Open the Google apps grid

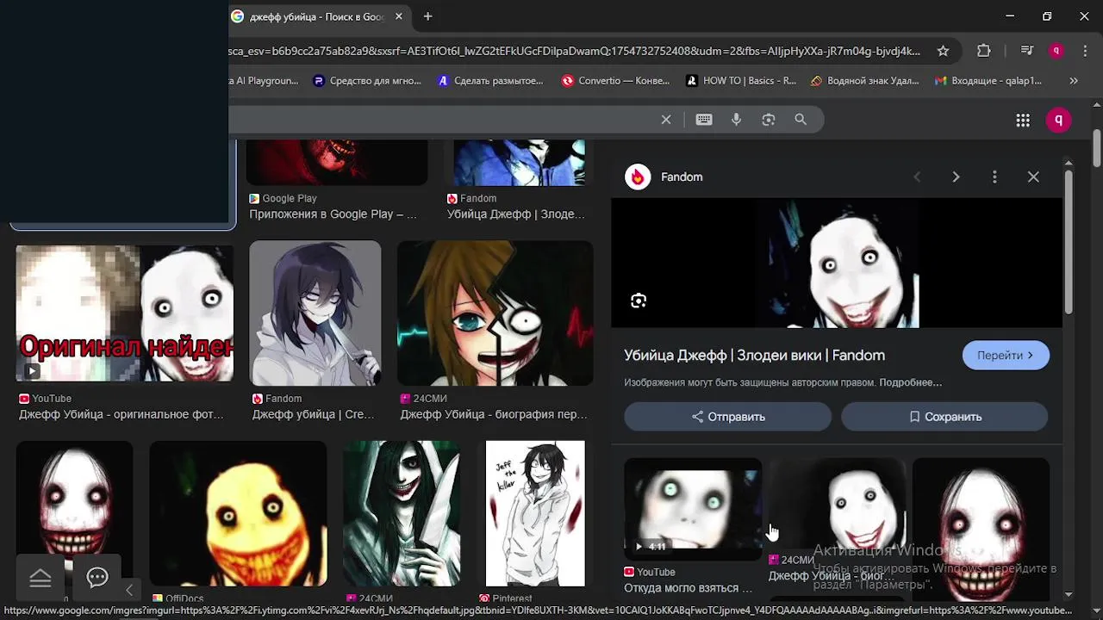1023,121
